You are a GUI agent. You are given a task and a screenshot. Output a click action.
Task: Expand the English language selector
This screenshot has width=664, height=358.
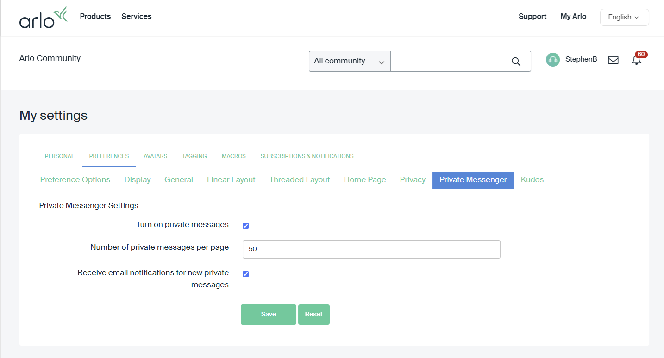[624, 17]
